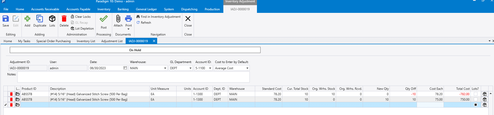Click into the Notes text field
This screenshot has width=494, height=115.
tap(133, 77)
